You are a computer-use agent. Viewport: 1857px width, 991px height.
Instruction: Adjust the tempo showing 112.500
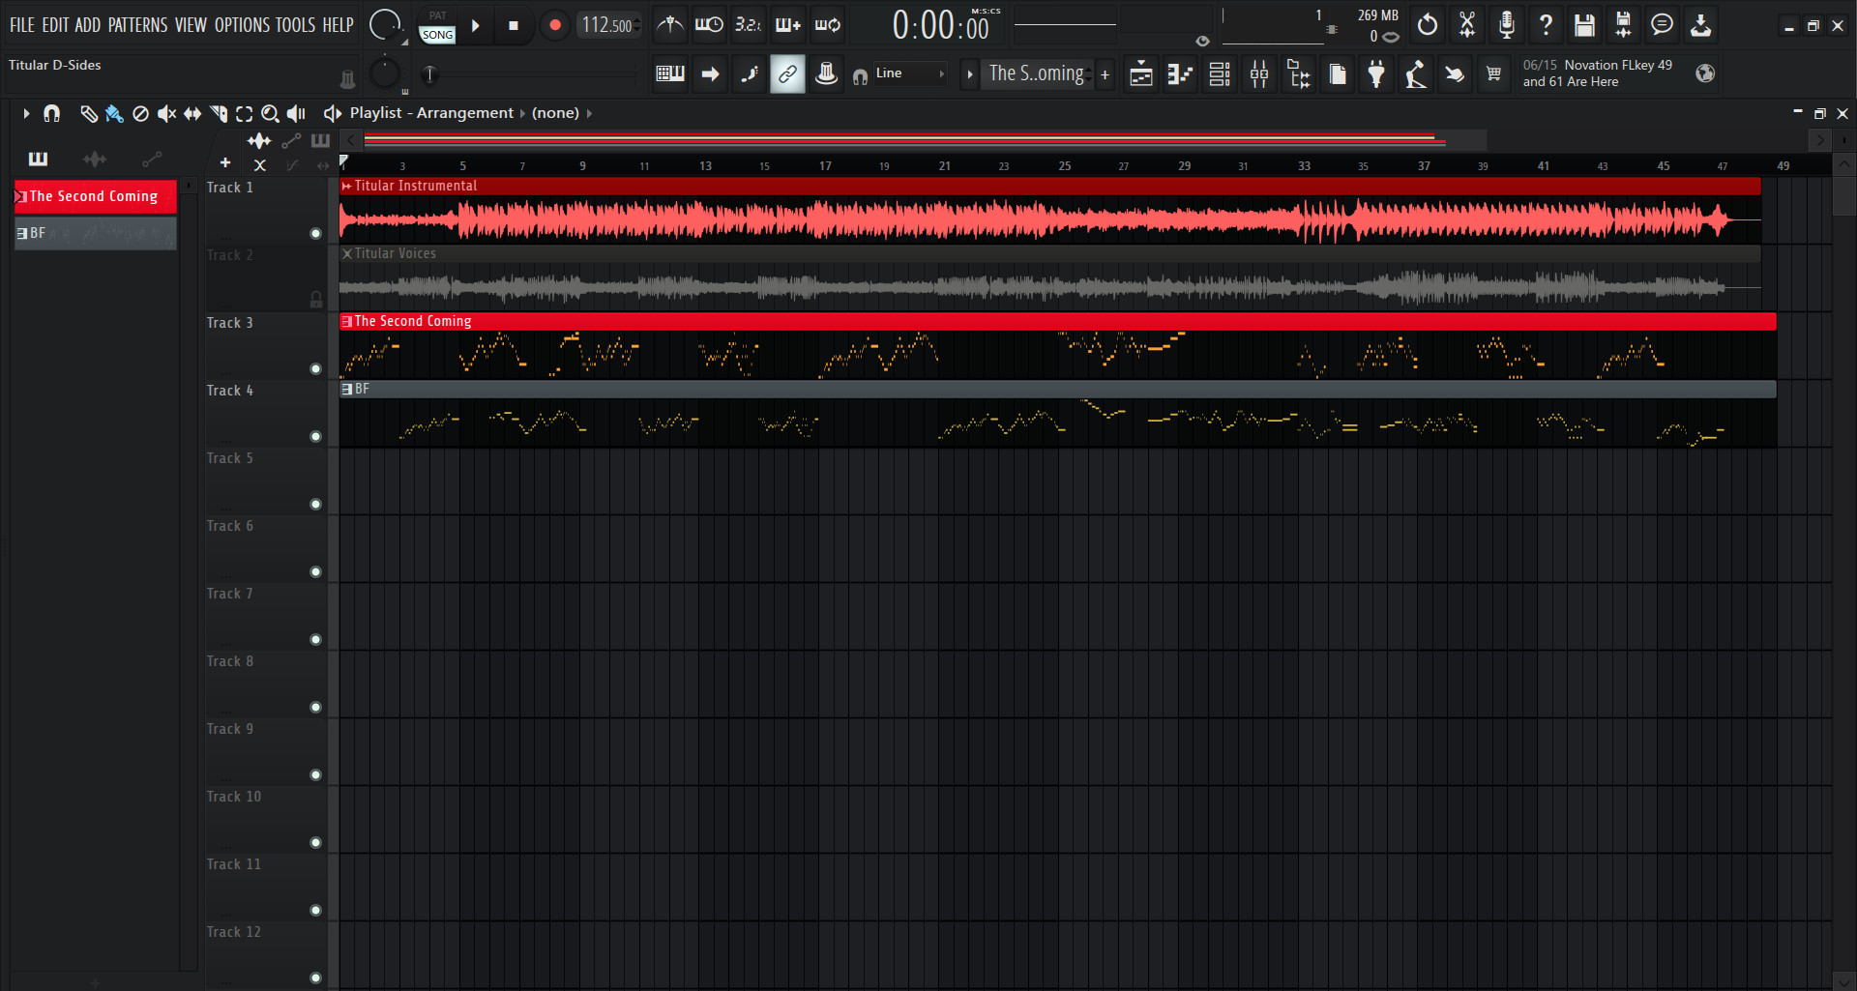coord(609,25)
